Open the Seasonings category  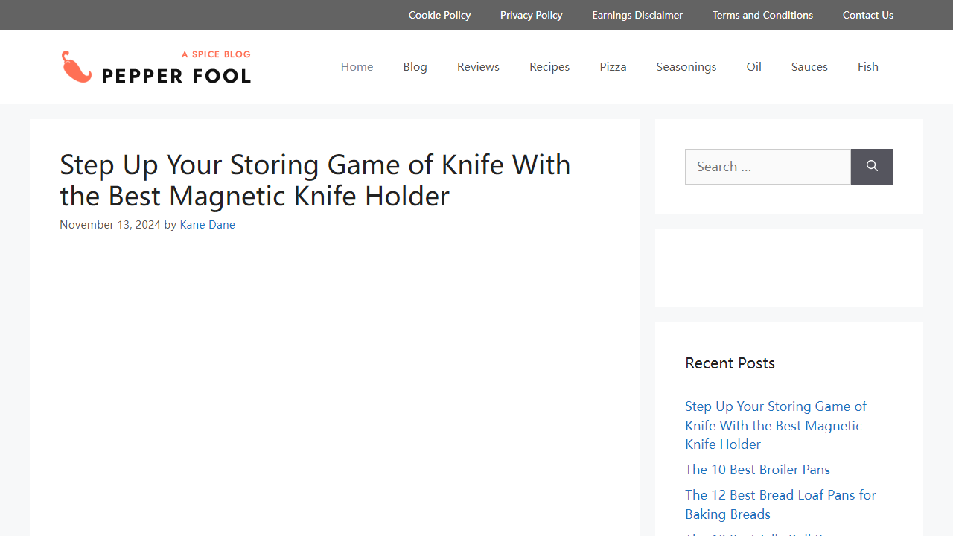pos(686,67)
